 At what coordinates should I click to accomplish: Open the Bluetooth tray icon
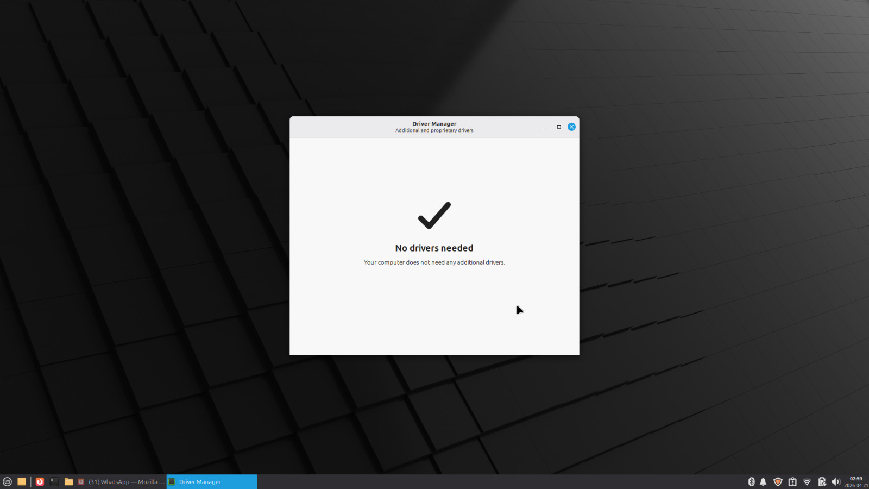pyautogui.click(x=751, y=482)
